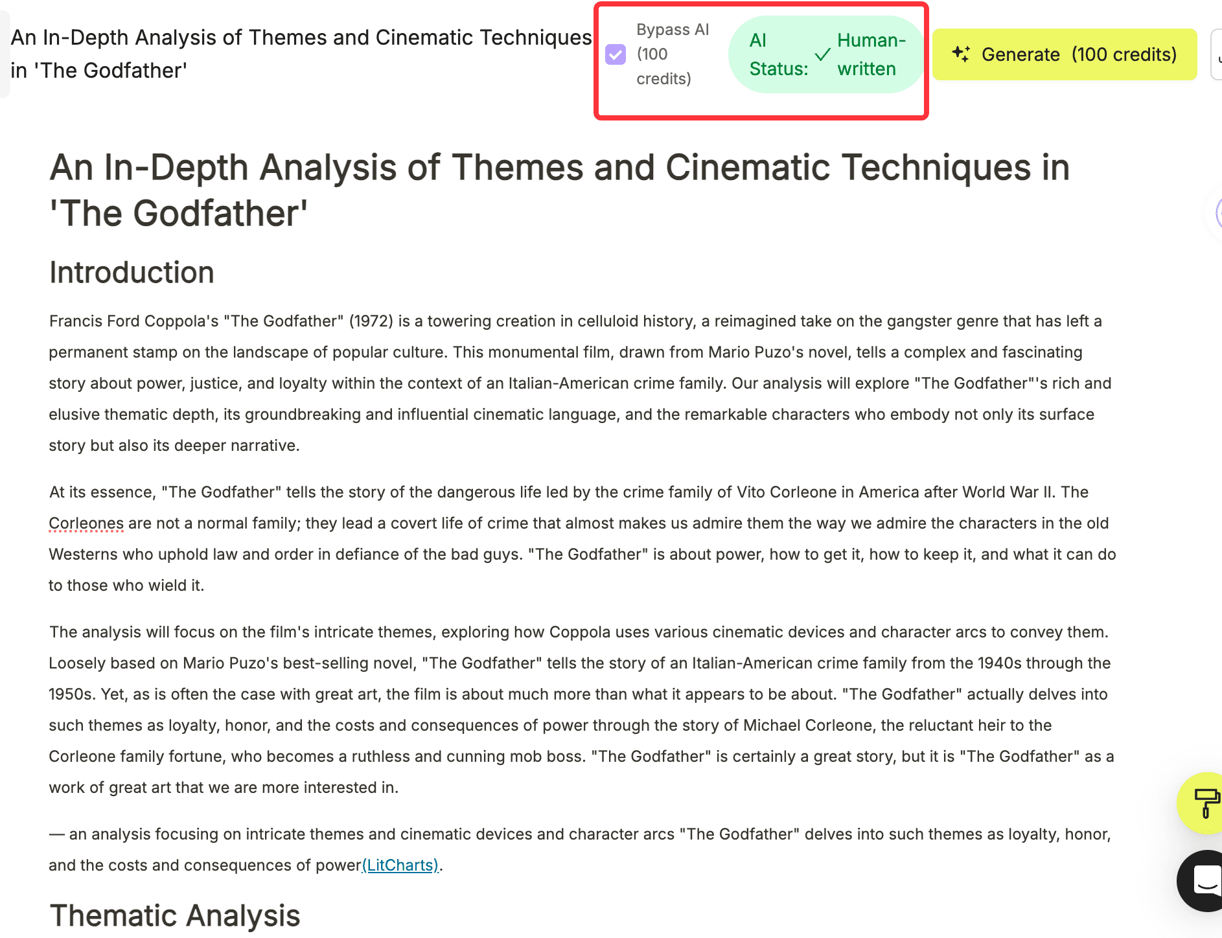The height and width of the screenshot is (938, 1222).
Task: Click the main document title heading
Action: [x=559, y=190]
